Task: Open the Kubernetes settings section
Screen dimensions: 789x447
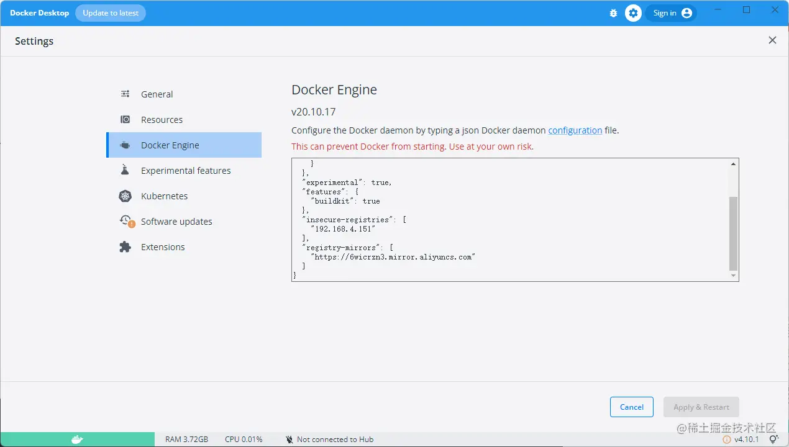Action: 184,196
